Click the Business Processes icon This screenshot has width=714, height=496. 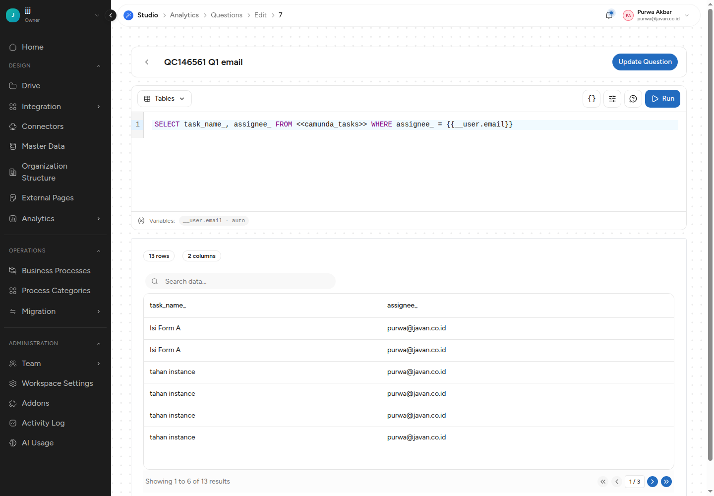tap(13, 271)
